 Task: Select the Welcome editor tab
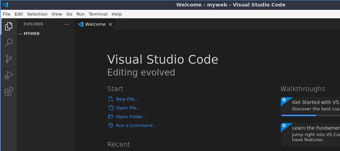(x=95, y=24)
